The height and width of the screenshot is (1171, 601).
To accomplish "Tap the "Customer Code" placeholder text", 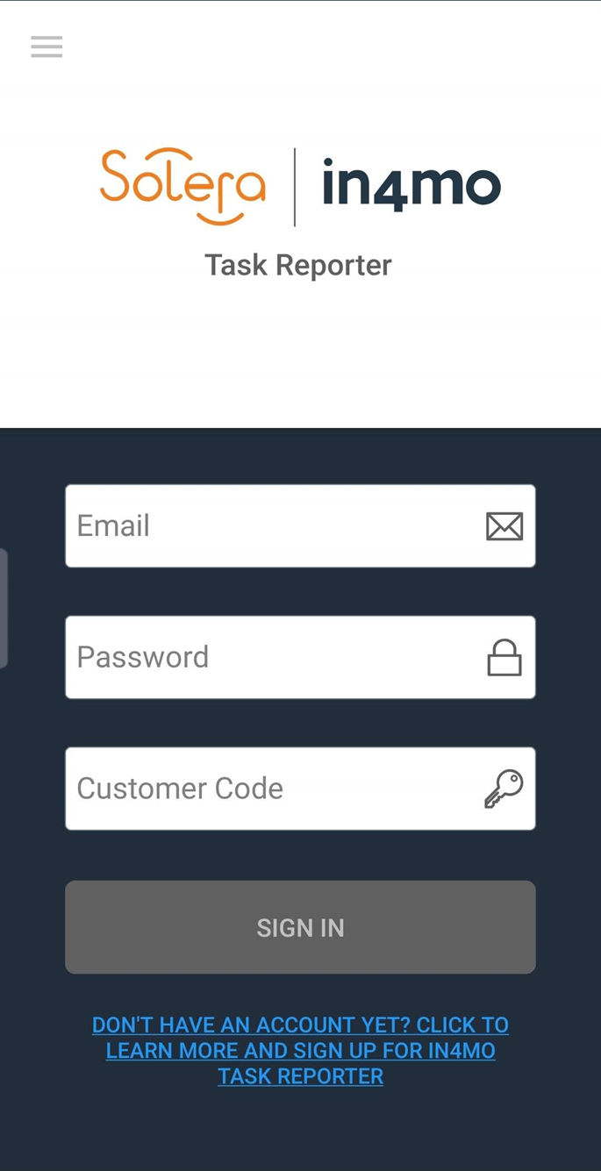I will click(x=180, y=789).
